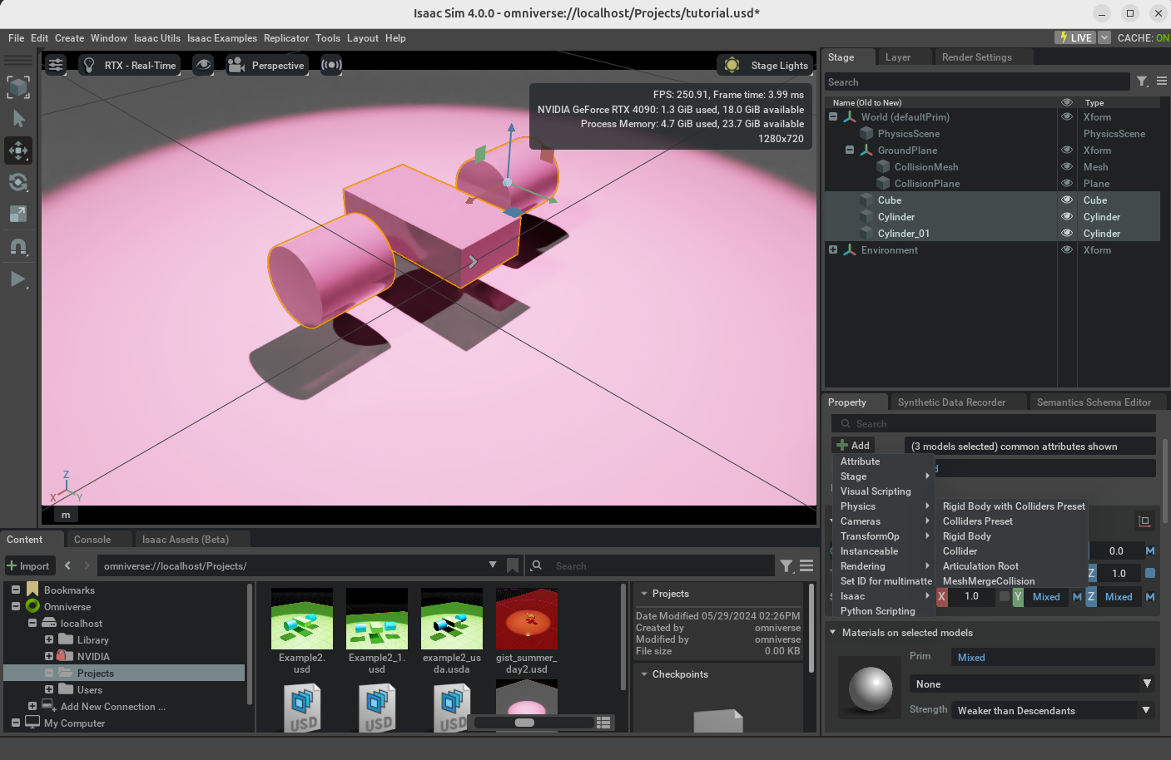Click the Stage panel filter funnel icon

tap(1143, 81)
